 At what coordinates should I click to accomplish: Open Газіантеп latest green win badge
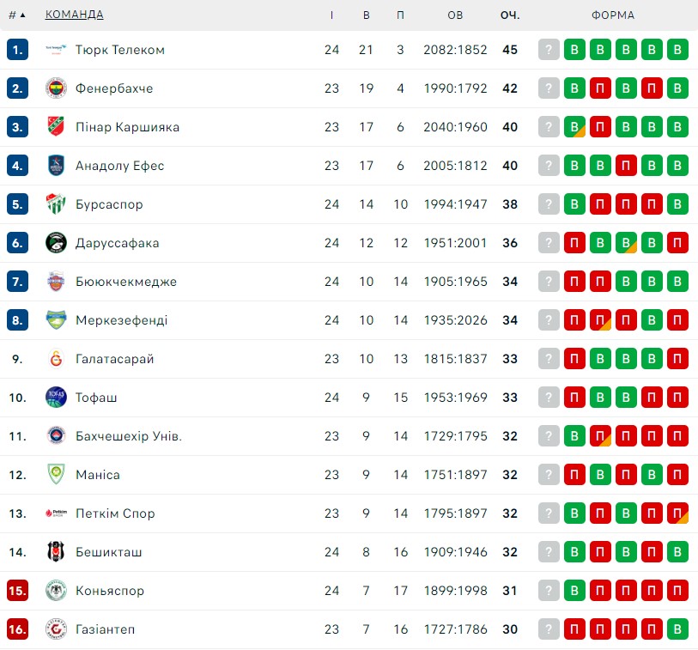677,629
